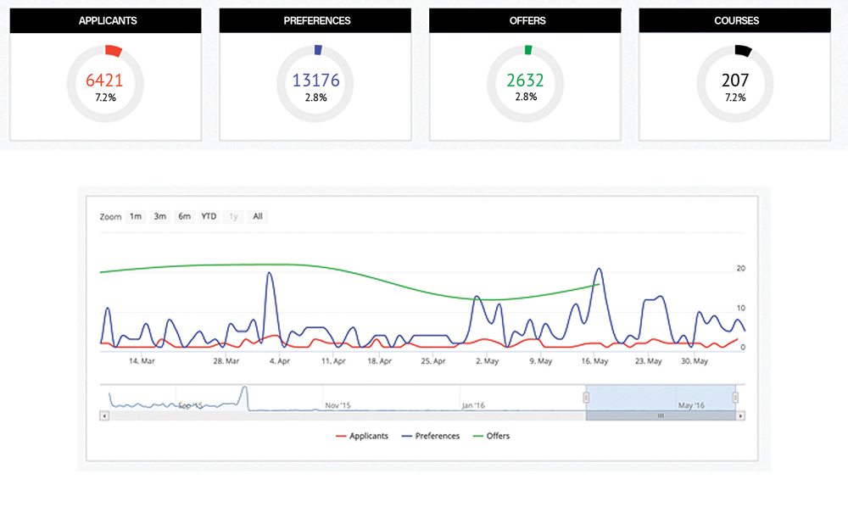
Task: Click the blue Preferences gauge segment
Action: coord(318,50)
